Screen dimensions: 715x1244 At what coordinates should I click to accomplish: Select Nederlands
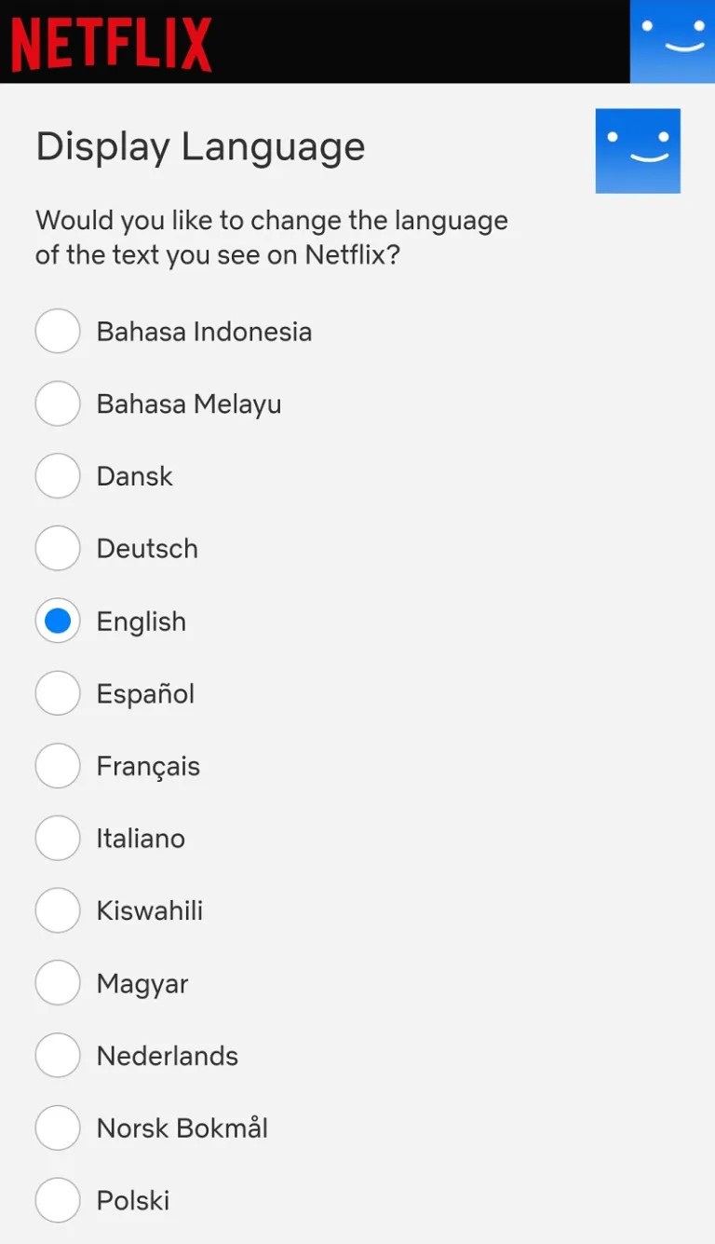58,1056
